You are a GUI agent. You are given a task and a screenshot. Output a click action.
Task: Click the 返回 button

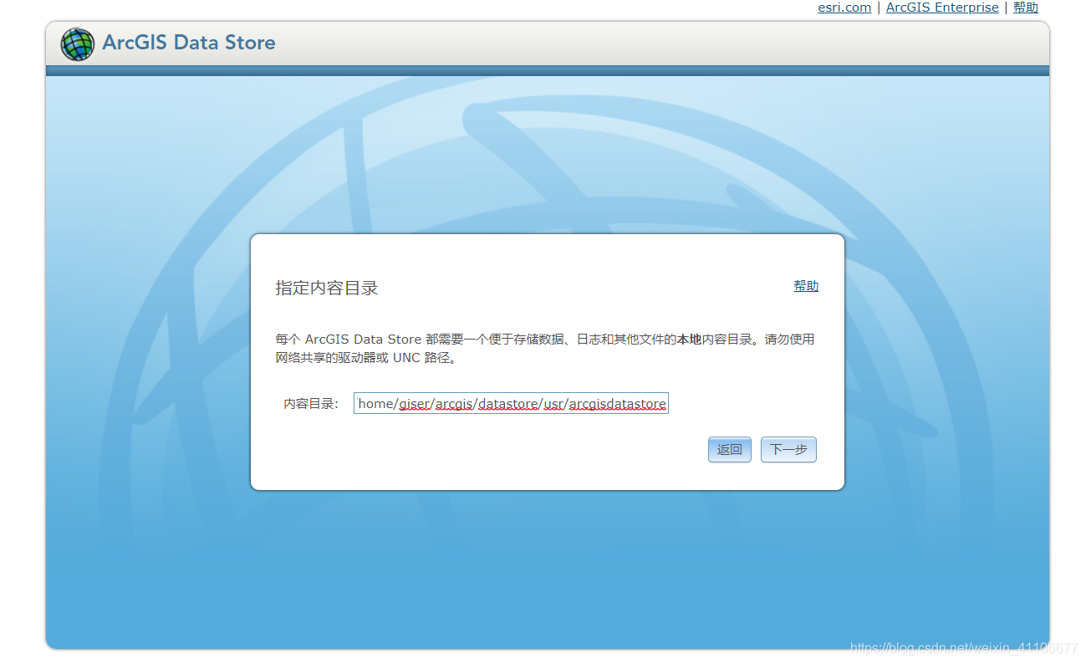coord(730,450)
